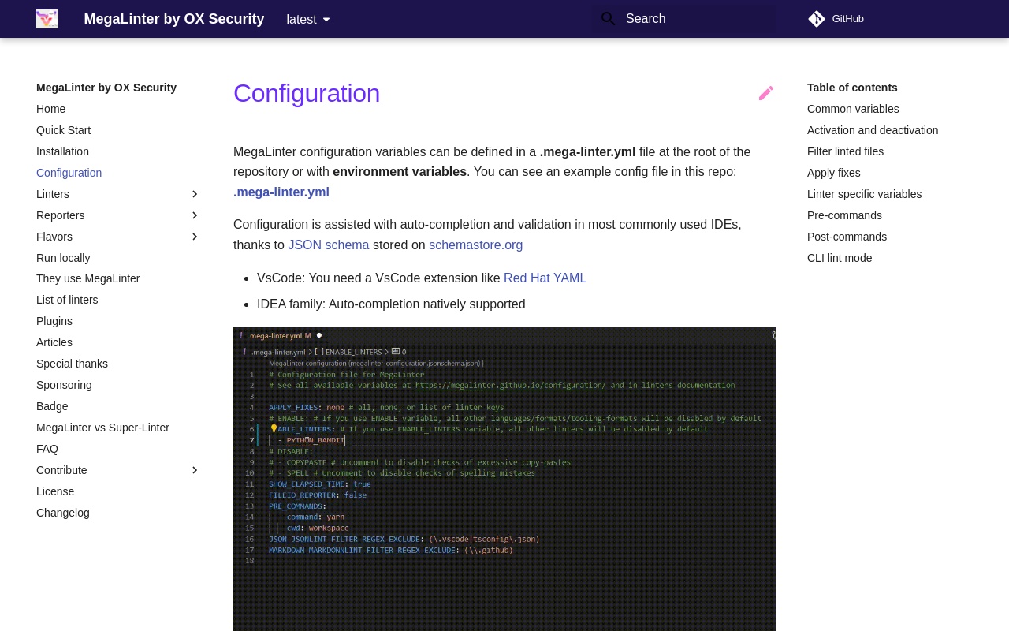Viewport: 1009px width, 631px height.
Task: Expand the Contribute section chevron
Action: tap(195, 470)
